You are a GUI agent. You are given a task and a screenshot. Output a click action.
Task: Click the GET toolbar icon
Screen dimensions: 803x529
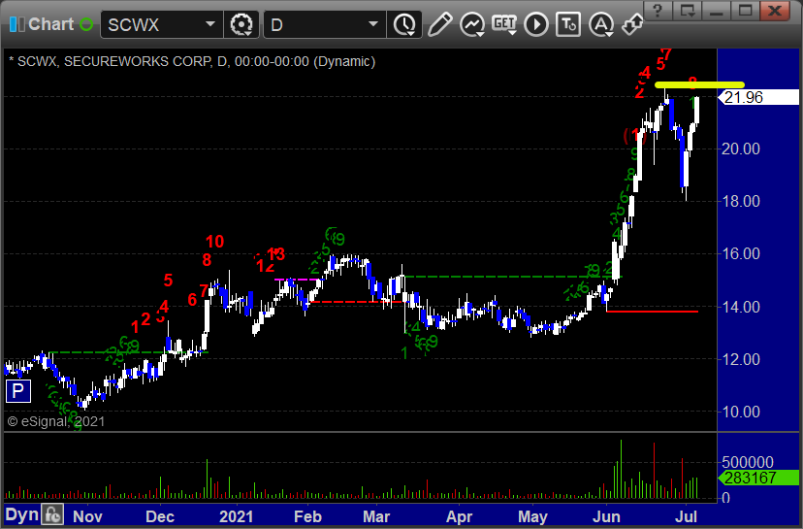click(504, 24)
